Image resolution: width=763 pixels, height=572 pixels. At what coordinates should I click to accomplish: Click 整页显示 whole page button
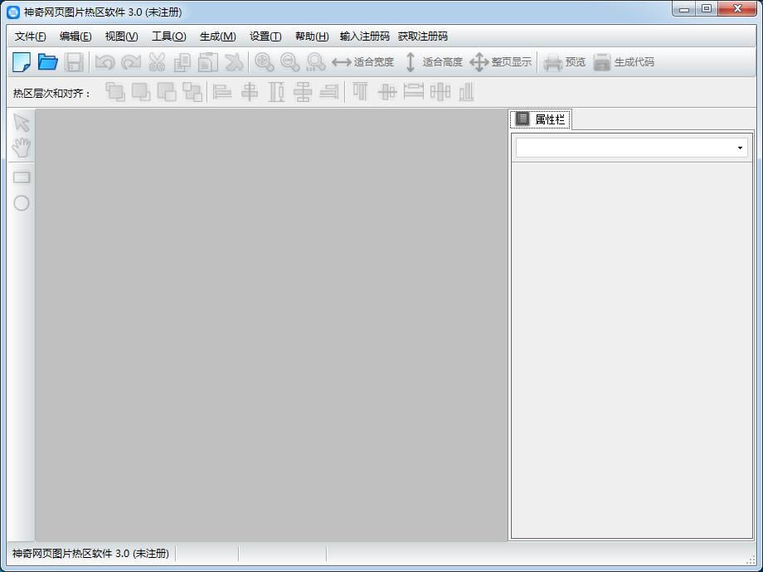[501, 62]
